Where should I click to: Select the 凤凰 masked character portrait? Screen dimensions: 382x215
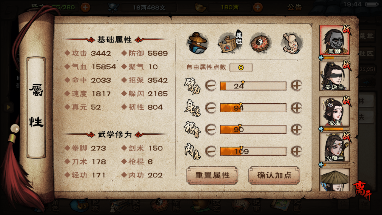(x=335, y=40)
